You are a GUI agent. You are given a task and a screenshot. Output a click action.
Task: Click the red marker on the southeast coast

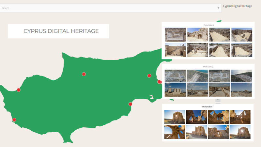130,104
